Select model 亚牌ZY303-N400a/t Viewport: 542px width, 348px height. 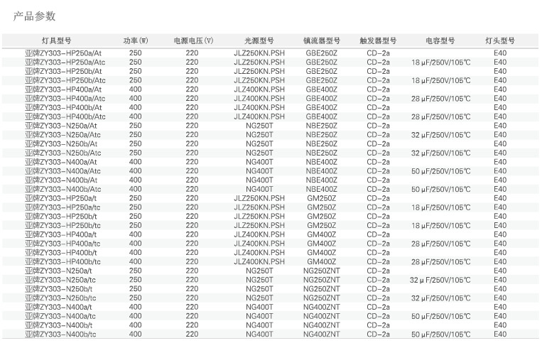tap(58, 308)
